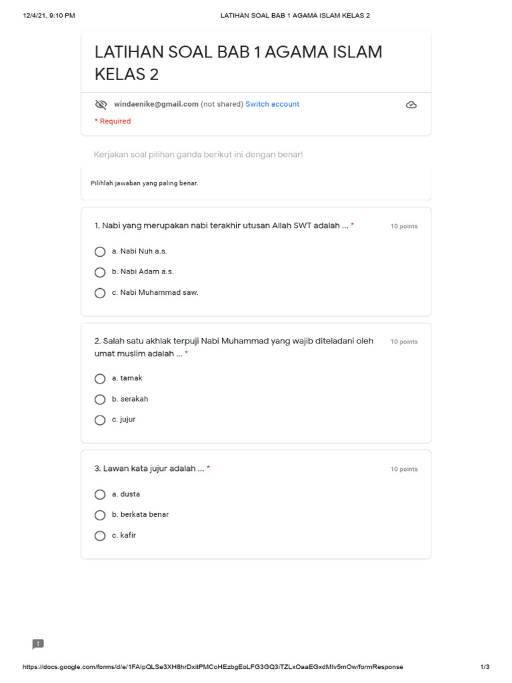
Task: Select answer 'b. Nabi Adam a.s.'
Action: point(100,272)
